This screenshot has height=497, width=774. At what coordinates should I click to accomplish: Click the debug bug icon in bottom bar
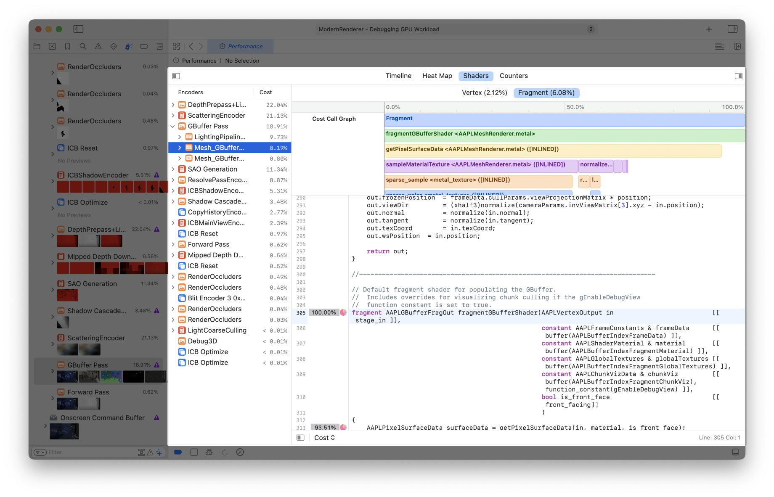point(209,452)
